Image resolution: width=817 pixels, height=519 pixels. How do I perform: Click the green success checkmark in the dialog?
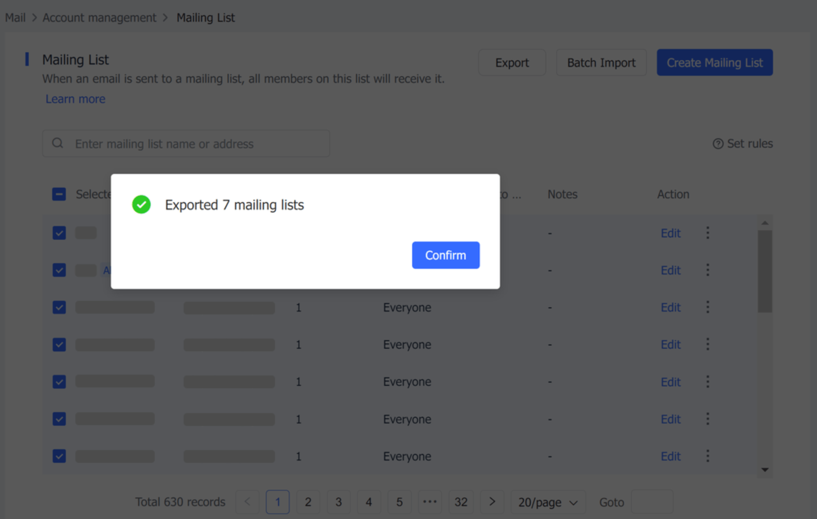pos(141,205)
